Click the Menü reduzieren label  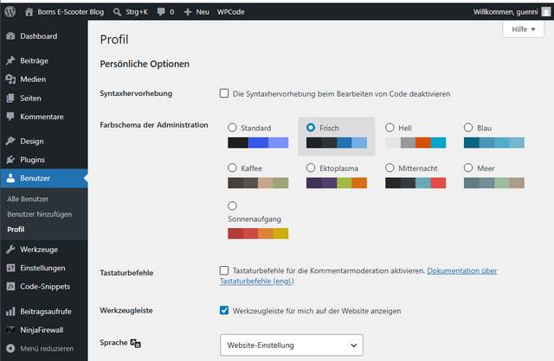click(47, 348)
